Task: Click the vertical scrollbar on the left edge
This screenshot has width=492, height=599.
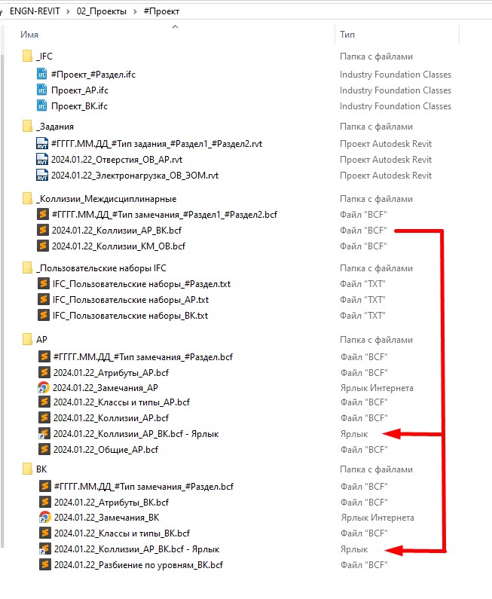Action: pos(3,298)
